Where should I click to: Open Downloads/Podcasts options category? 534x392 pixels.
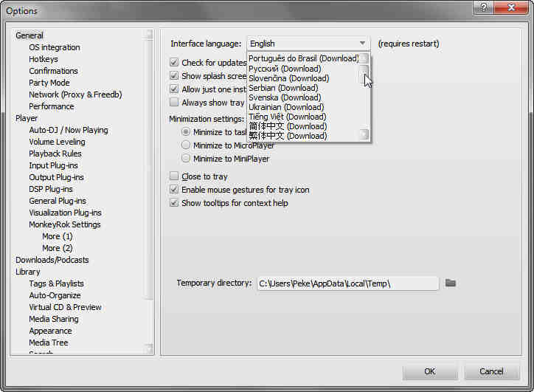(x=52, y=260)
